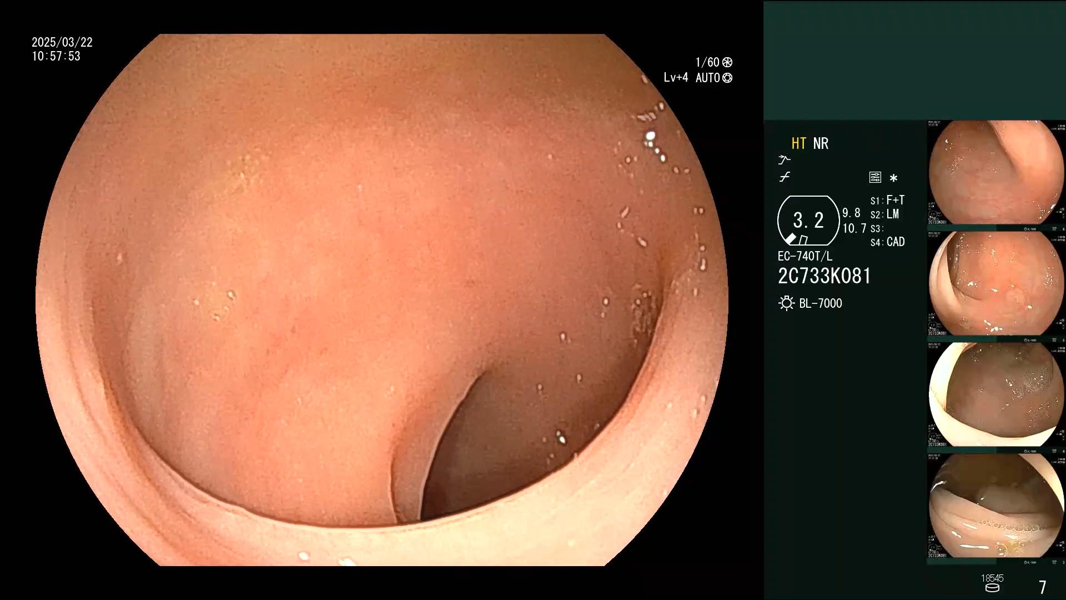Image resolution: width=1066 pixels, height=600 pixels.
Task: Click the main live endoscope image
Action: click(382, 300)
